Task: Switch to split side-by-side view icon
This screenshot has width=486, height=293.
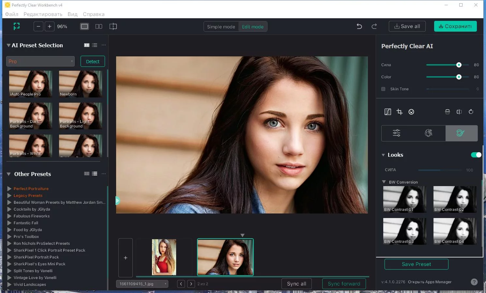Action: pyautogui.click(x=99, y=26)
